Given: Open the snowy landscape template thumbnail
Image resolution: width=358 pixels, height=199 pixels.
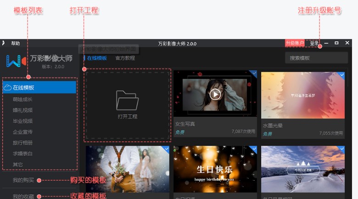Looking at the screenshot, I should [x=303, y=169].
